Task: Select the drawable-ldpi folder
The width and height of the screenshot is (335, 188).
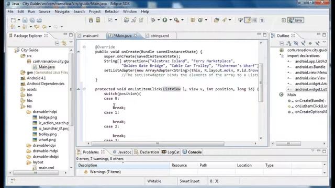Action: (x=44, y=145)
